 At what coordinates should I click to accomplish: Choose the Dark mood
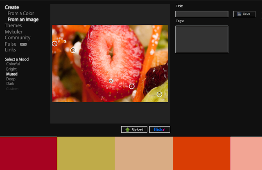point(10,84)
